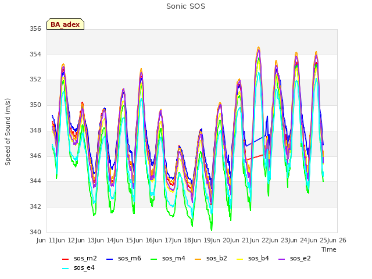Click the Jun 22 x-axis tick label
Image resolution: width=372 pixels, height=279 pixels.
click(x=259, y=240)
